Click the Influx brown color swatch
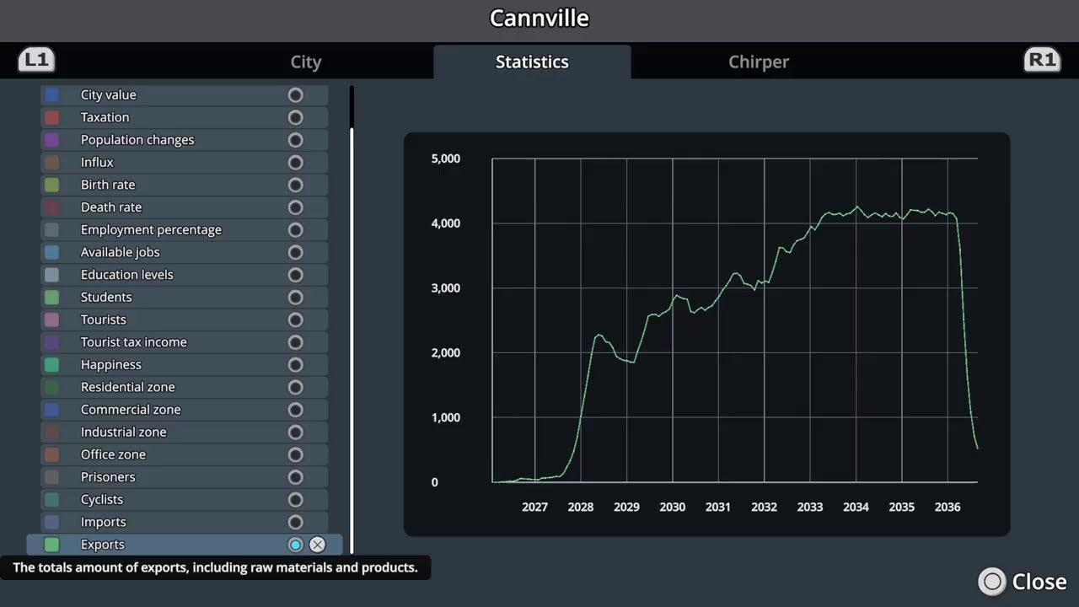 pos(52,163)
